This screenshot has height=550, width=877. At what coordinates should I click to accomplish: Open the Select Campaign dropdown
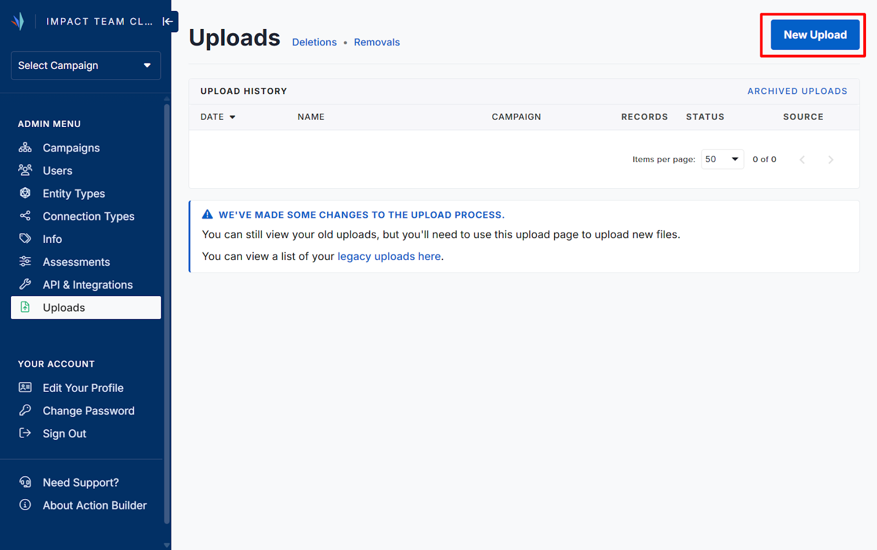[x=86, y=66]
